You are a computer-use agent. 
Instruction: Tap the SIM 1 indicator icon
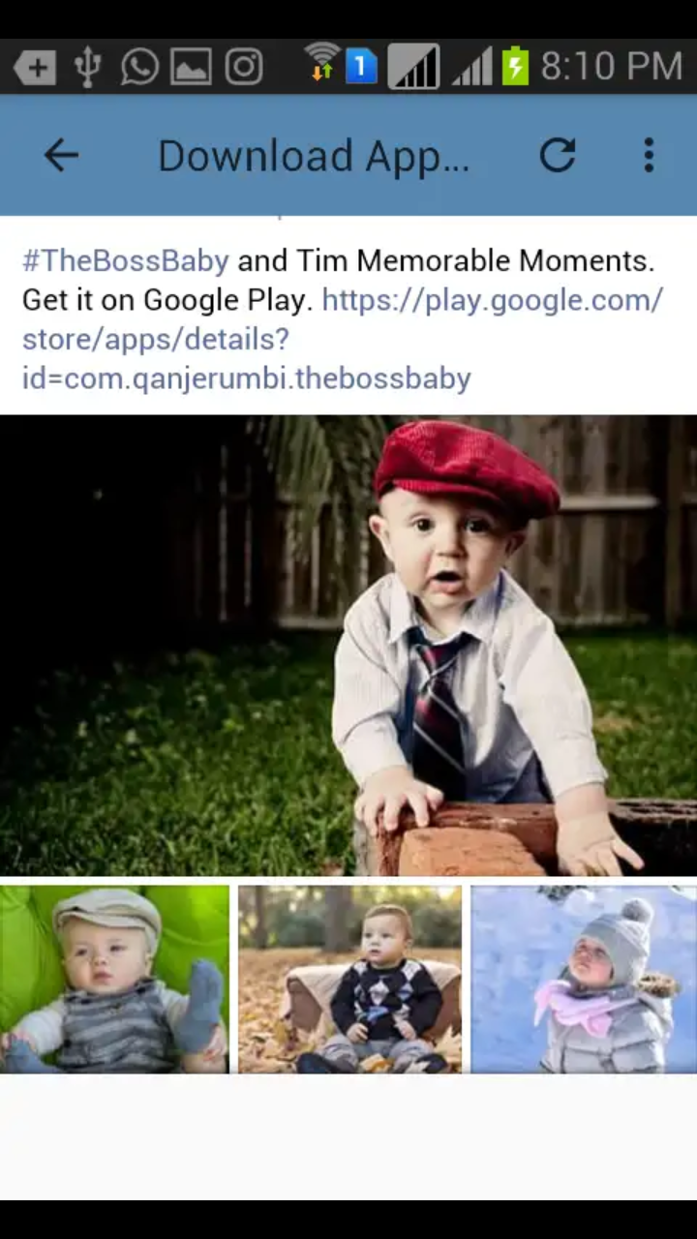click(x=361, y=67)
